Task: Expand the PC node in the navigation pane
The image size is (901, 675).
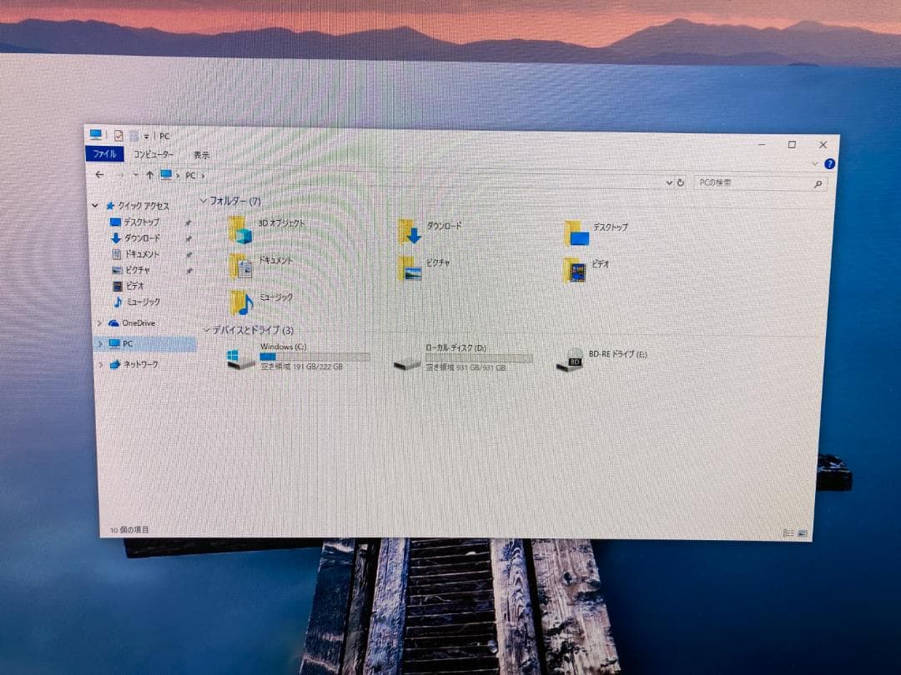Action: [x=99, y=342]
